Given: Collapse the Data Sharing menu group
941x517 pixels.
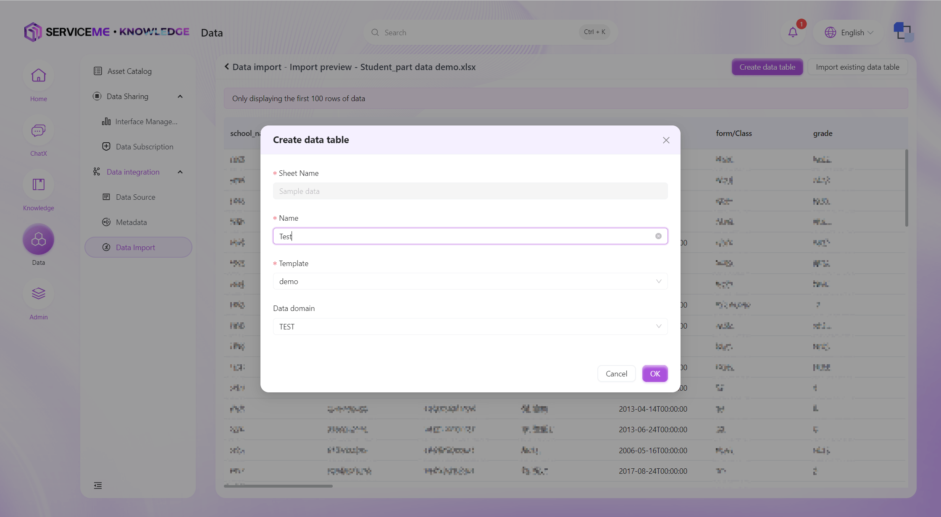Looking at the screenshot, I should tap(180, 97).
